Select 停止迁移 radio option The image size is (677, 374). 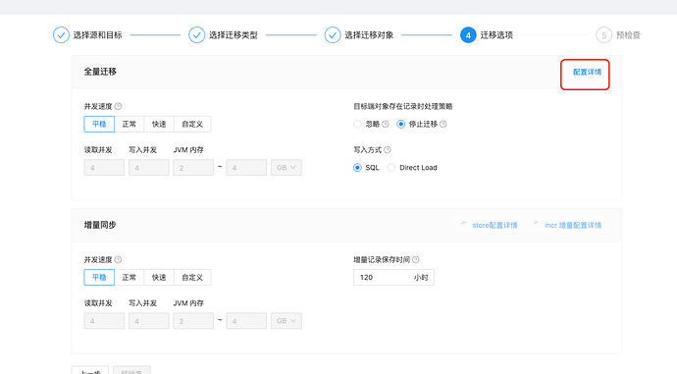click(401, 124)
